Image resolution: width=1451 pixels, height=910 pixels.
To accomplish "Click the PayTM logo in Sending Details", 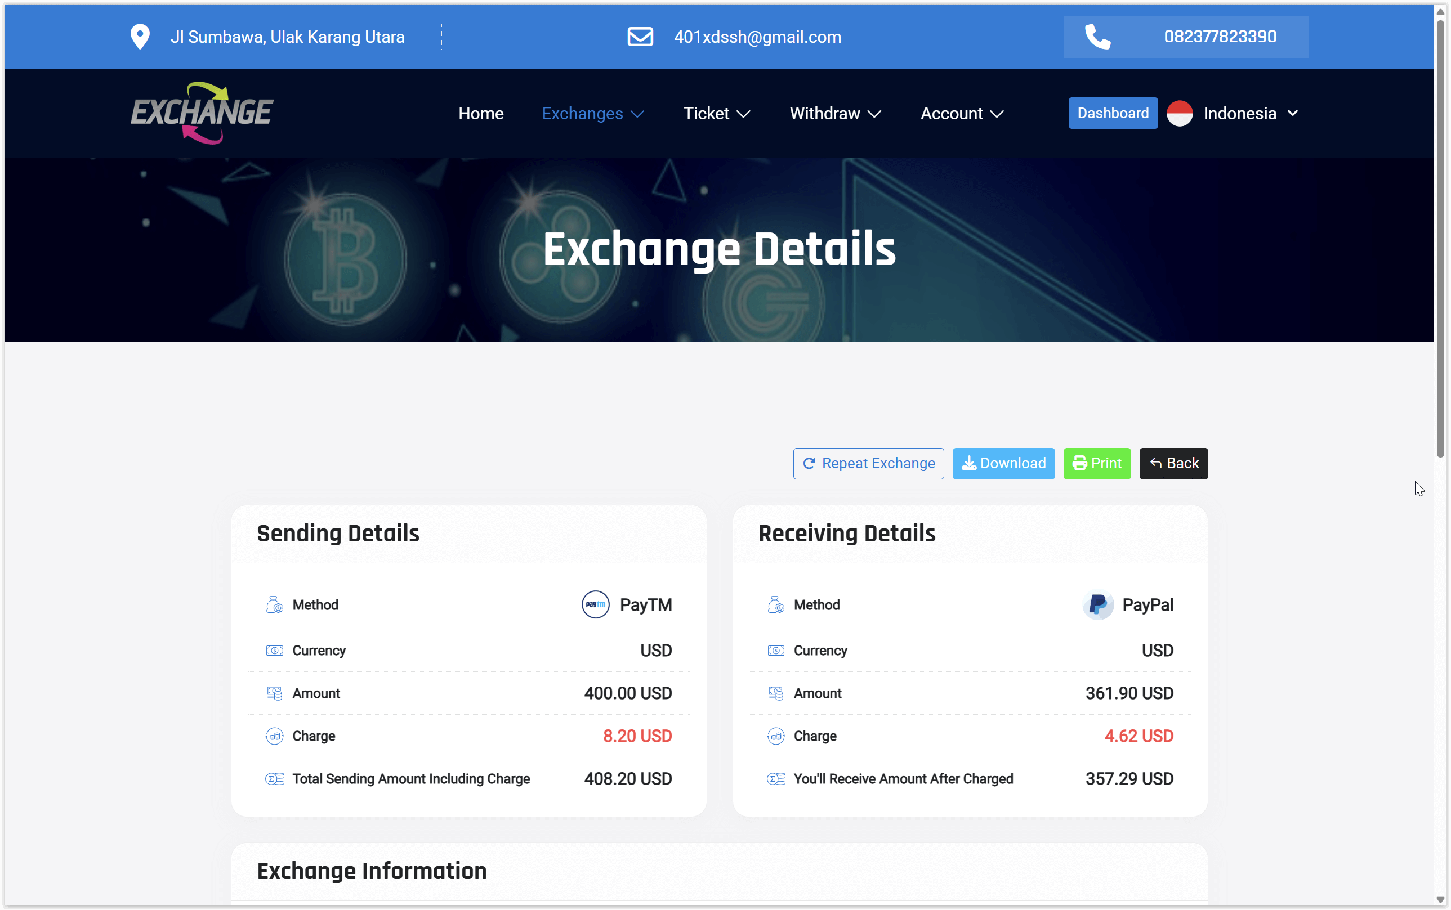I will 595,604.
